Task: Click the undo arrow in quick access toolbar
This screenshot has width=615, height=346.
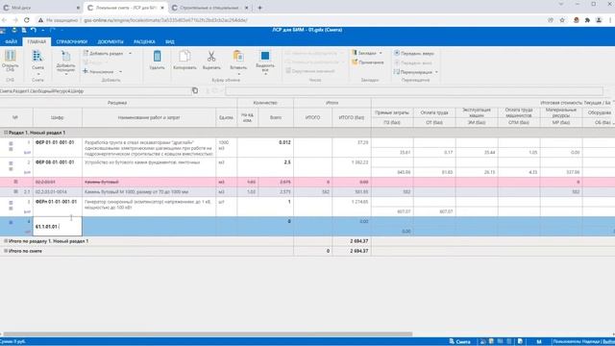Action: pos(34,30)
